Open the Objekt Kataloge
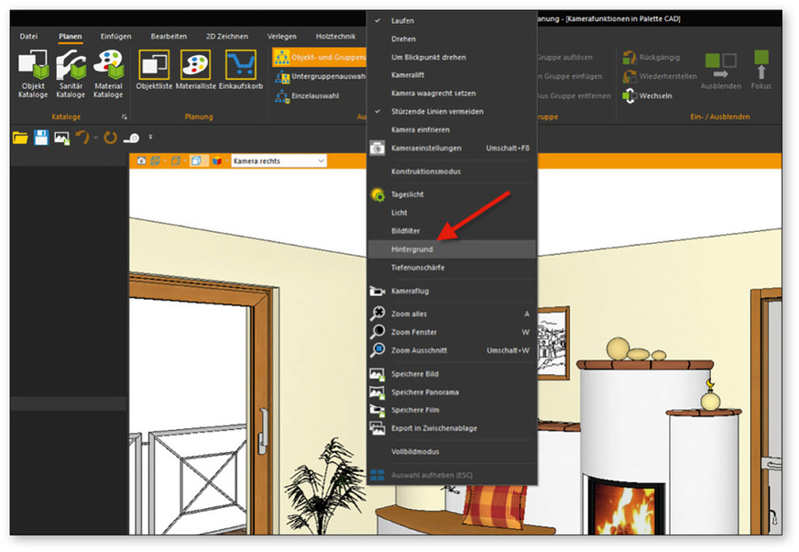This screenshot has height=552, width=799. pyautogui.click(x=33, y=74)
